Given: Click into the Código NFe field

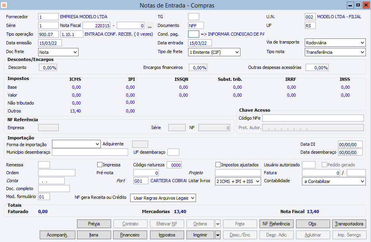Looking at the screenshot, I should tap(313, 118).
